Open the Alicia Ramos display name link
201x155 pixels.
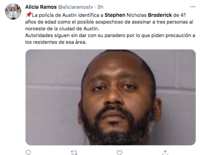click(41, 7)
